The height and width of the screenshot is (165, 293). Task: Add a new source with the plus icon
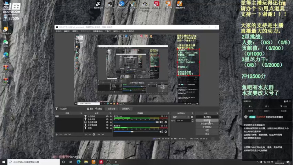point(86,135)
